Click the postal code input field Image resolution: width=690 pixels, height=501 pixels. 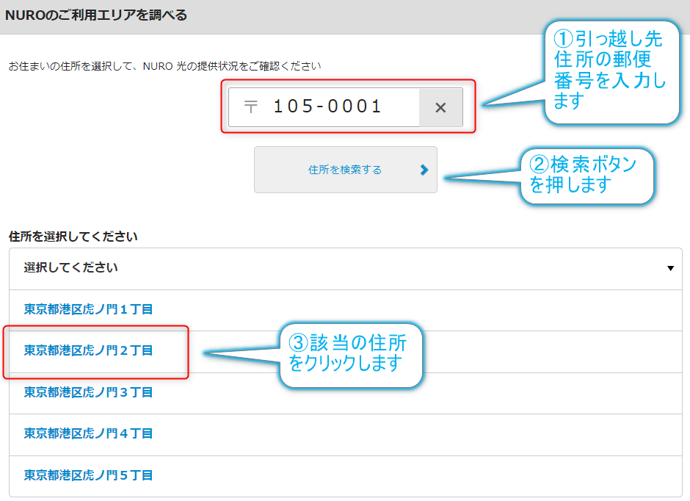click(x=324, y=107)
